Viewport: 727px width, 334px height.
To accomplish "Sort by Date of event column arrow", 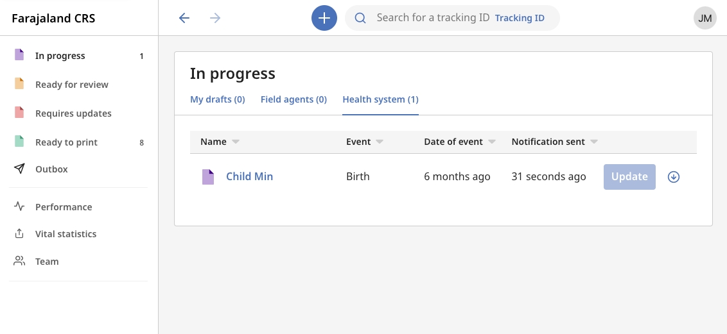I will tap(492, 142).
